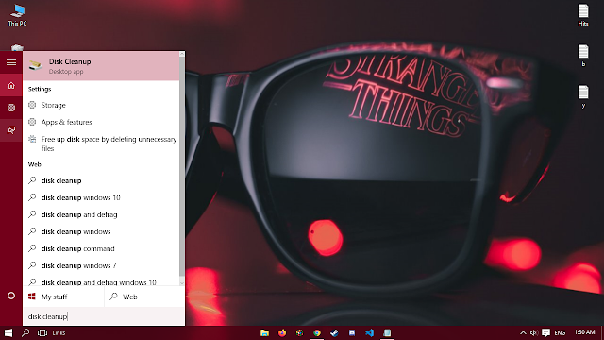Image resolution: width=604 pixels, height=340 pixels.
Task: Switch to My stuff filter
Action: (x=63, y=297)
